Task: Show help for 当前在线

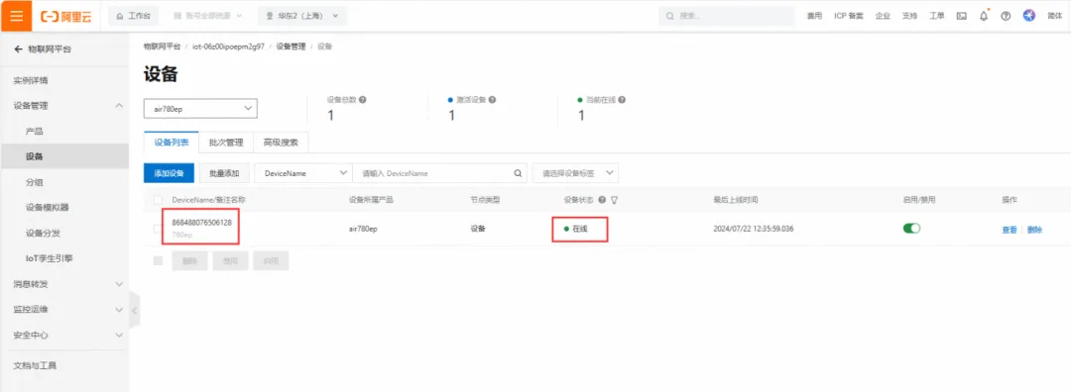Action: coord(622,100)
